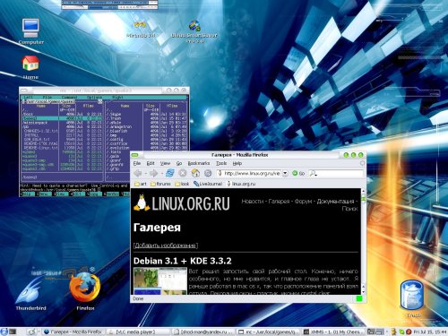Open the Command menu in Midnight Commander
Screen dimensions: 448x336
pos(69,98)
